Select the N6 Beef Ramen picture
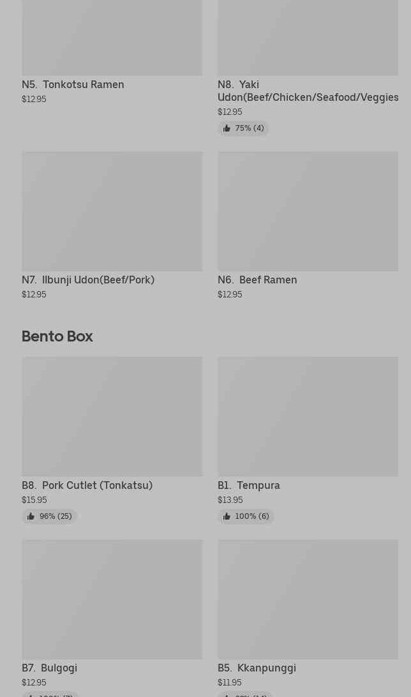Image resolution: width=411 pixels, height=697 pixels. (x=308, y=211)
